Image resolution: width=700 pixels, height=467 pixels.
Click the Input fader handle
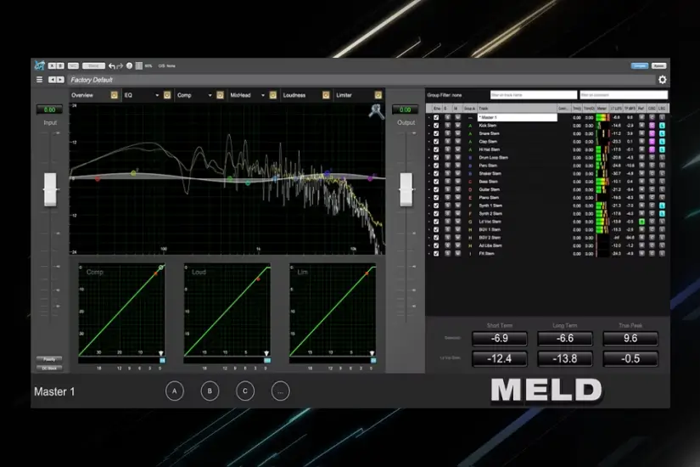50,189
